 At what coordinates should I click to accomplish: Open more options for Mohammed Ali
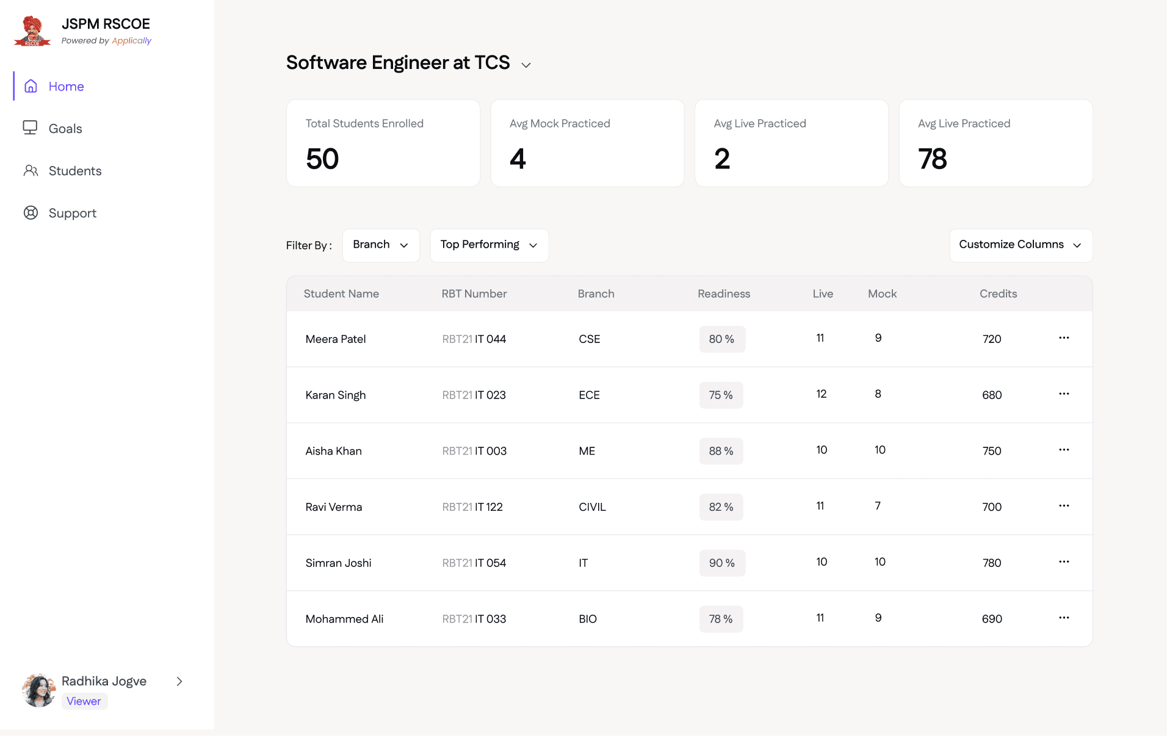click(1064, 618)
